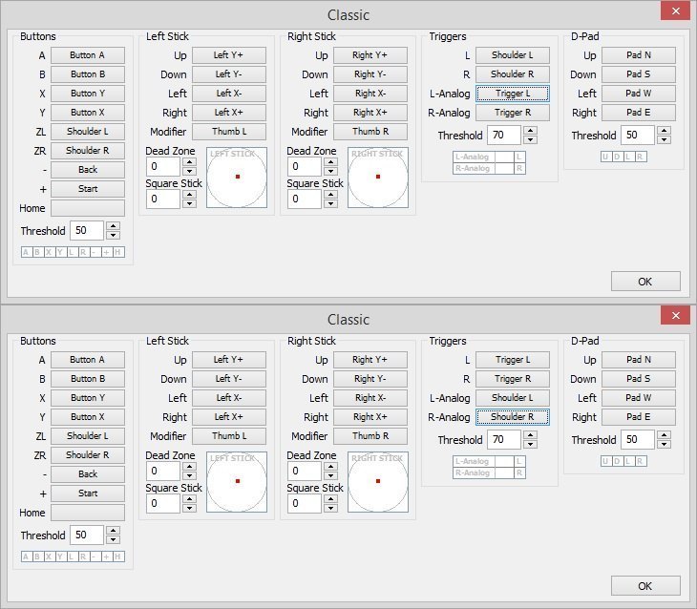The image size is (697, 609).
Task: Click OK in the bottom Classic dialog
Action: click(x=645, y=586)
